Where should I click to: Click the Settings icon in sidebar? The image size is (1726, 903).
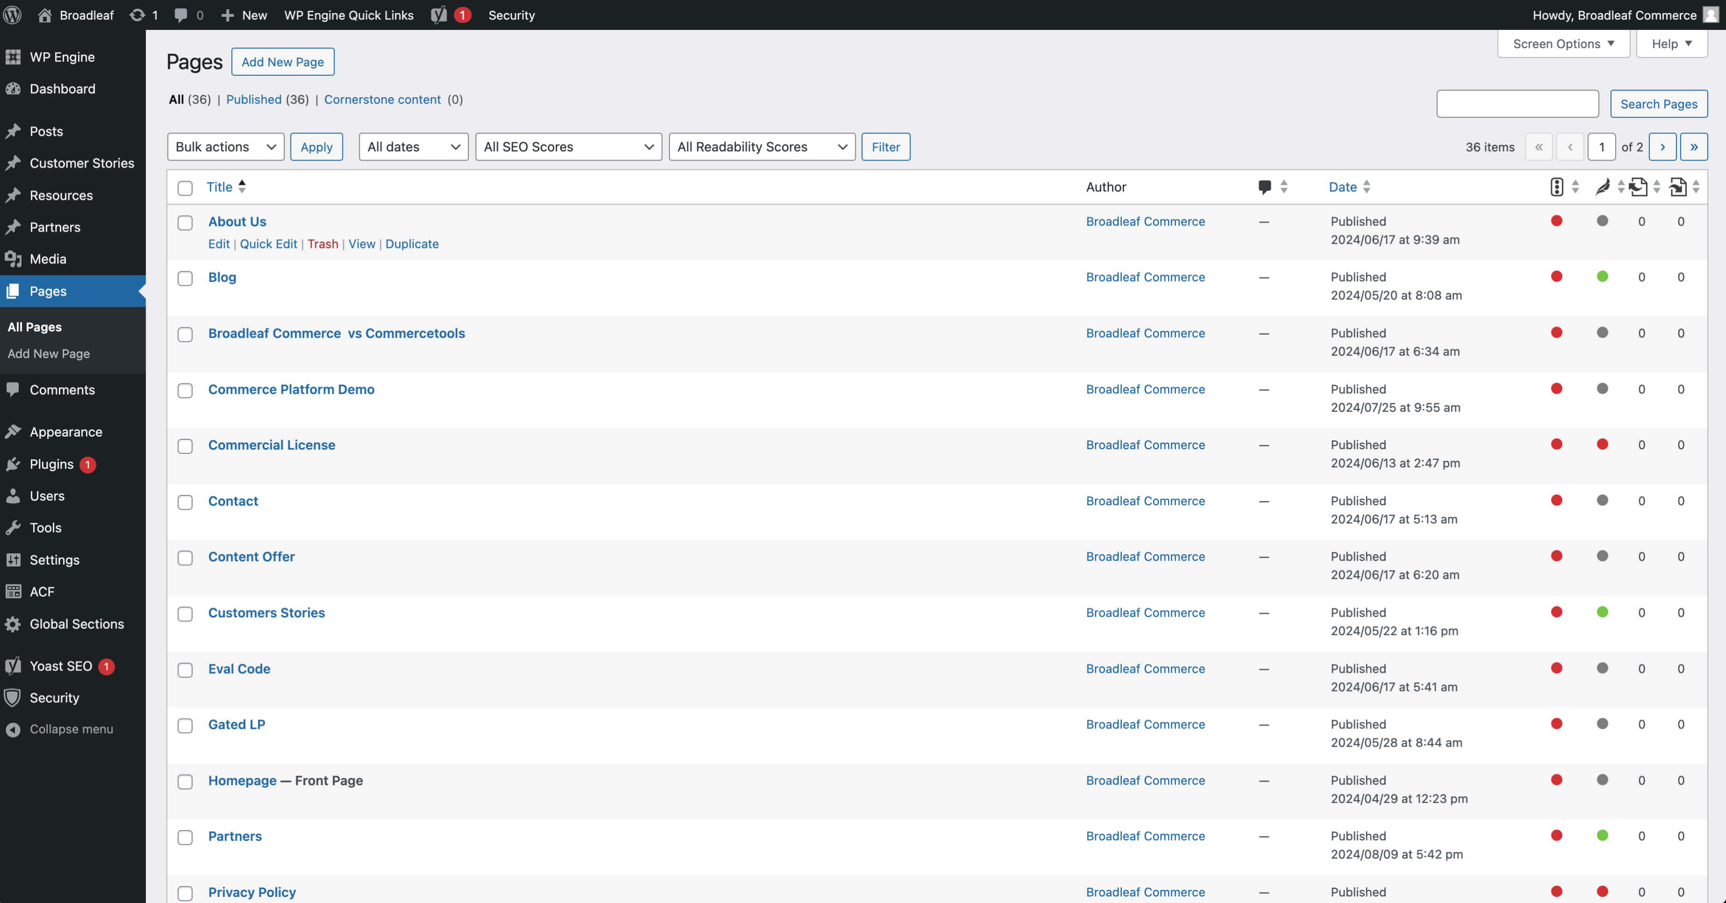coord(13,559)
